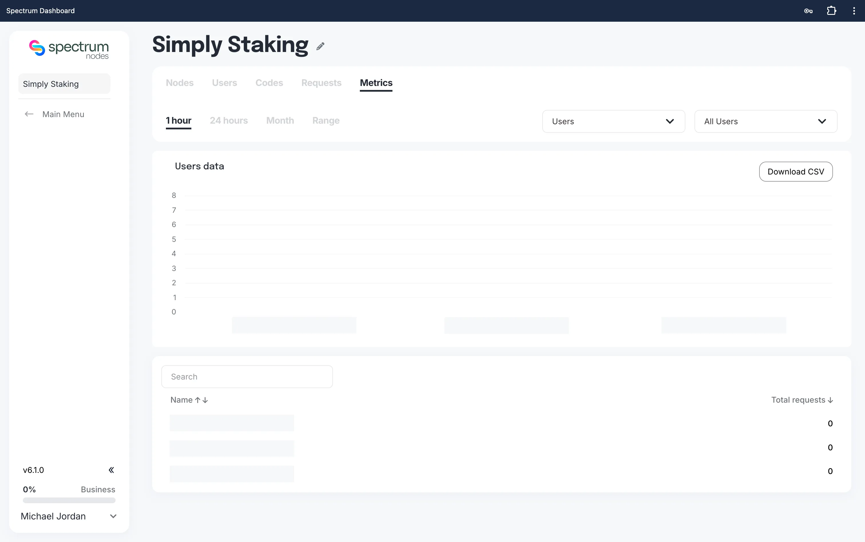Click the Users data chart heading
The width and height of the screenshot is (865, 542).
click(199, 166)
